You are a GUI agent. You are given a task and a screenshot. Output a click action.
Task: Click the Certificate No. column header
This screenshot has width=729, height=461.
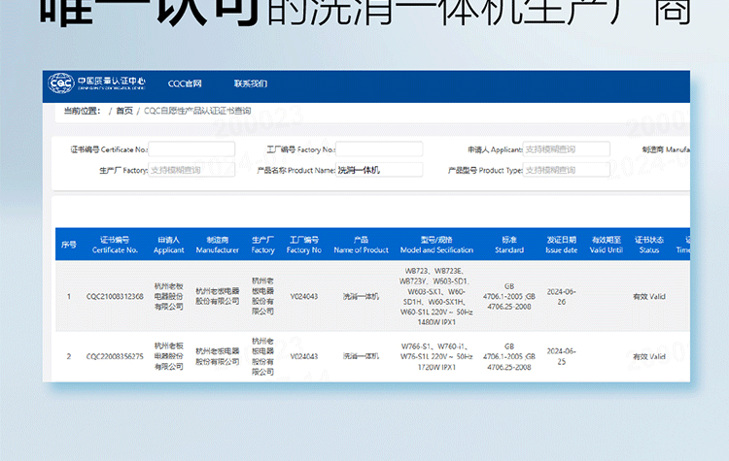pyautogui.click(x=115, y=245)
